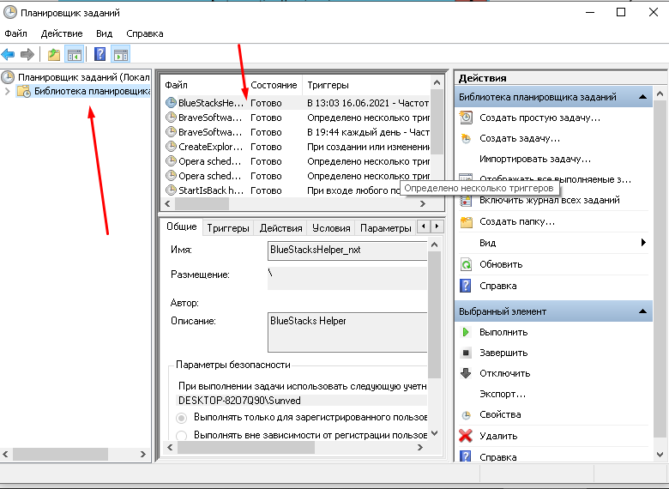This screenshot has width=669, height=489.
Task: Click the Forward arrow toolbar icon
Action: tap(27, 55)
